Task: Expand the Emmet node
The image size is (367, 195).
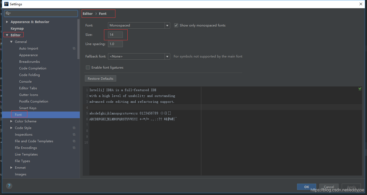Action: [x=11, y=168]
